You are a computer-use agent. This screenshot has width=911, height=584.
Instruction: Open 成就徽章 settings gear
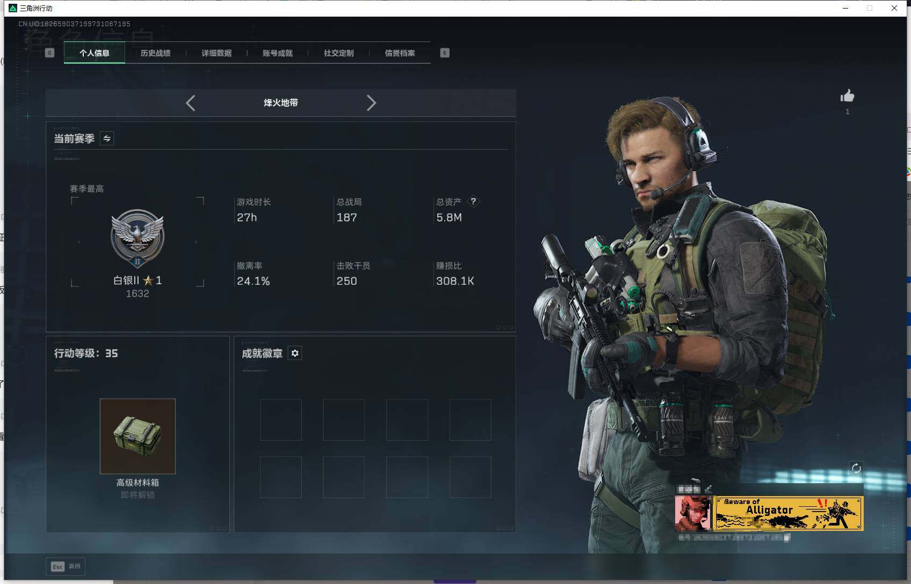295,353
